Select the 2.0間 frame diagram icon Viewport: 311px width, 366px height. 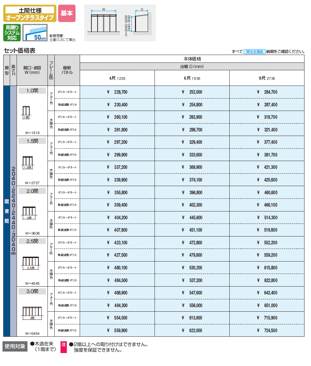[30, 213]
